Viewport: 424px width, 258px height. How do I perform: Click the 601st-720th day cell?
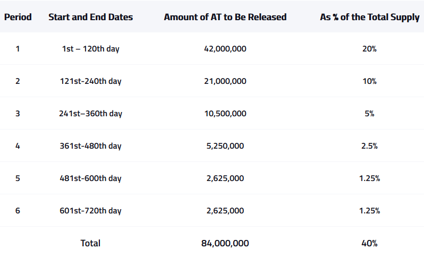pyautogui.click(x=90, y=211)
